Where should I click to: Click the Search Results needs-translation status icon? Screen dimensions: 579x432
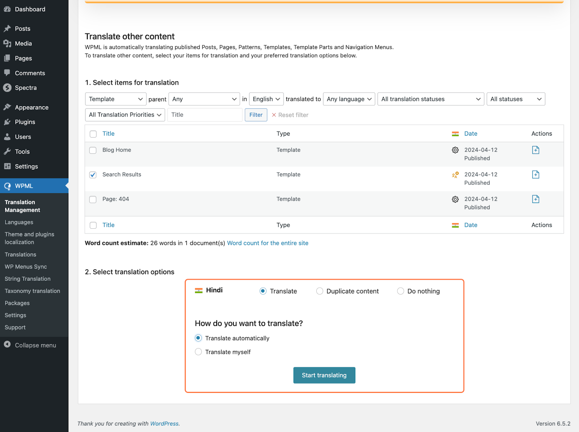[455, 175]
